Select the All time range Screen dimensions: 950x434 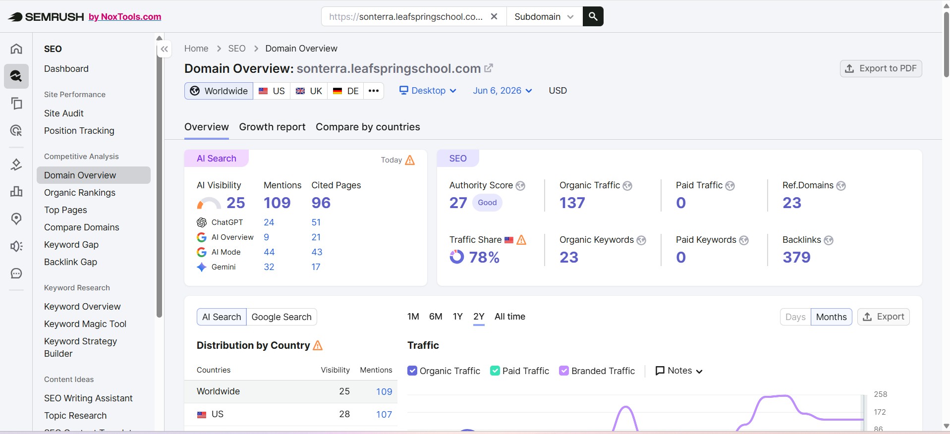coord(510,317)
